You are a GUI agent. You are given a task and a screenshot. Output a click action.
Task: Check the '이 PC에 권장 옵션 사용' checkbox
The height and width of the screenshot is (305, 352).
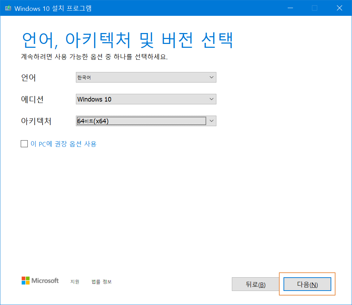pyautogui.click(x=24, y=144)
